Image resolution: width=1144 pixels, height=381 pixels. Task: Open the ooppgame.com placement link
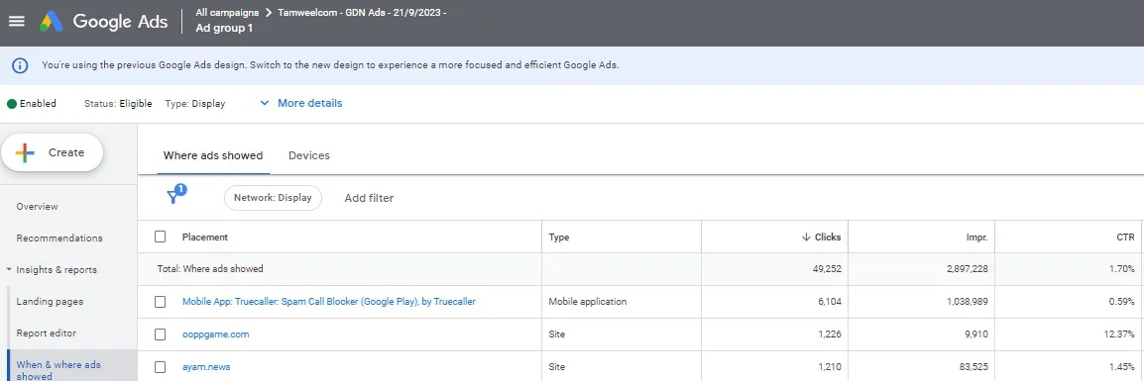(x=216, y=334)
